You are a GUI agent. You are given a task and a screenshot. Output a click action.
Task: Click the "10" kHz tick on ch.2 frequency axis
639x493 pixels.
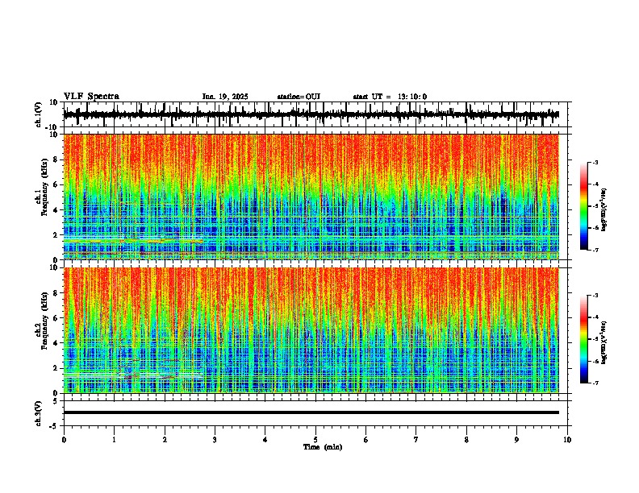pyautogui.click(x=54, y=268)
